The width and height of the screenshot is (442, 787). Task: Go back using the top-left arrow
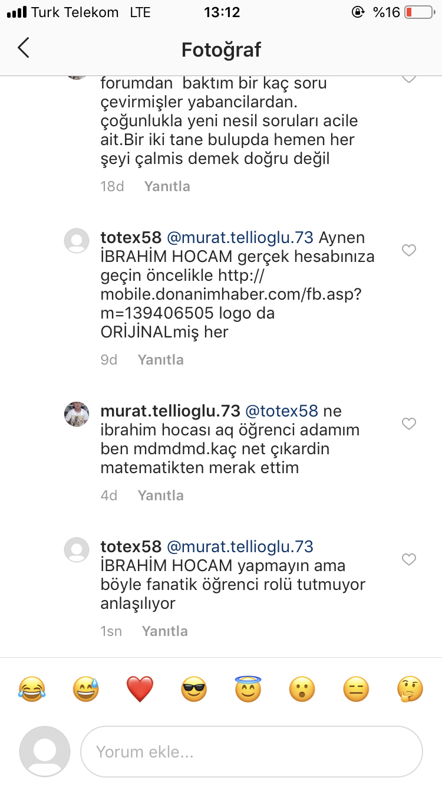coord(24,48)
